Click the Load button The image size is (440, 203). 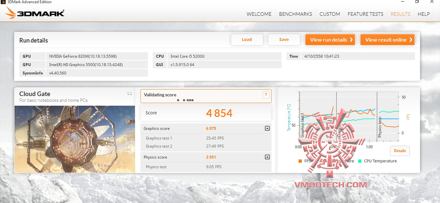tap(247, 40)
